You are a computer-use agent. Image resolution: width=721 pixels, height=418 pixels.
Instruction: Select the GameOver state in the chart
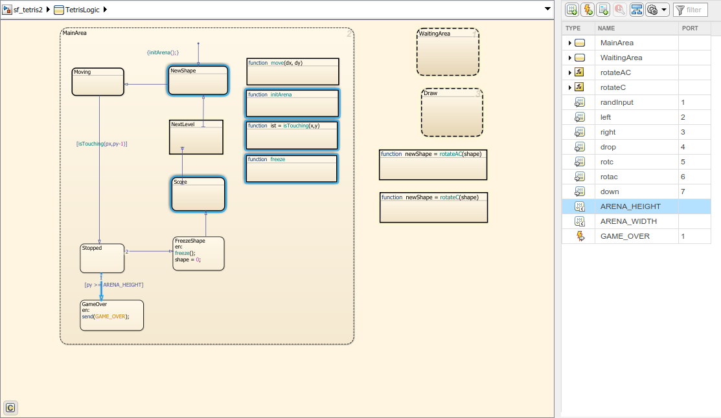111,315
